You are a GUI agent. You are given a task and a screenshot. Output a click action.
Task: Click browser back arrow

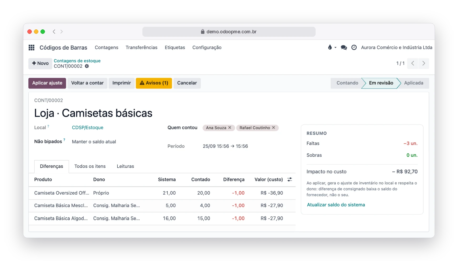(54, 31)
